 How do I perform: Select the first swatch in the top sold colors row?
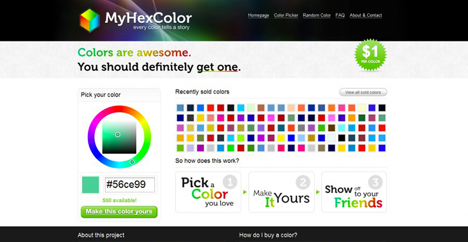[x=180, y=107]
